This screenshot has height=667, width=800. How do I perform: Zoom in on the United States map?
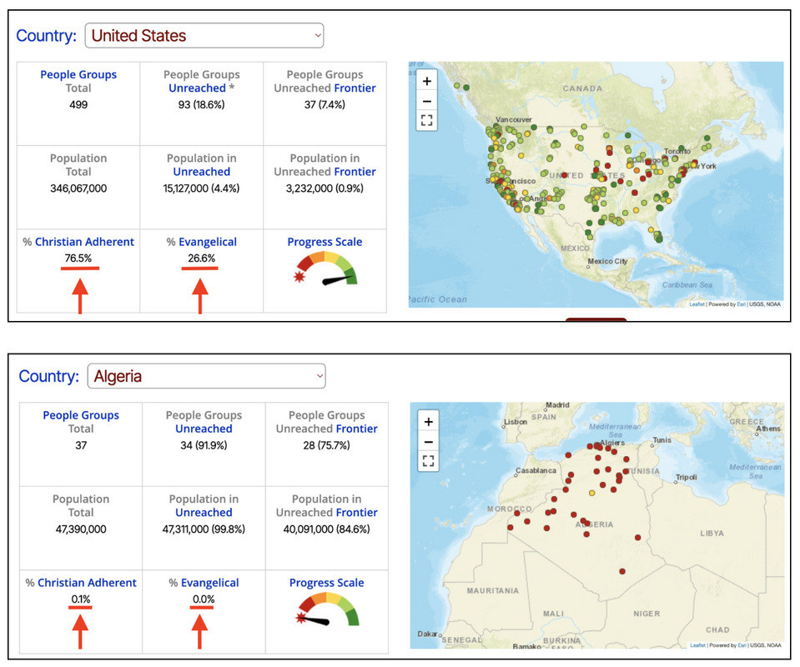[x=427, y=81]
